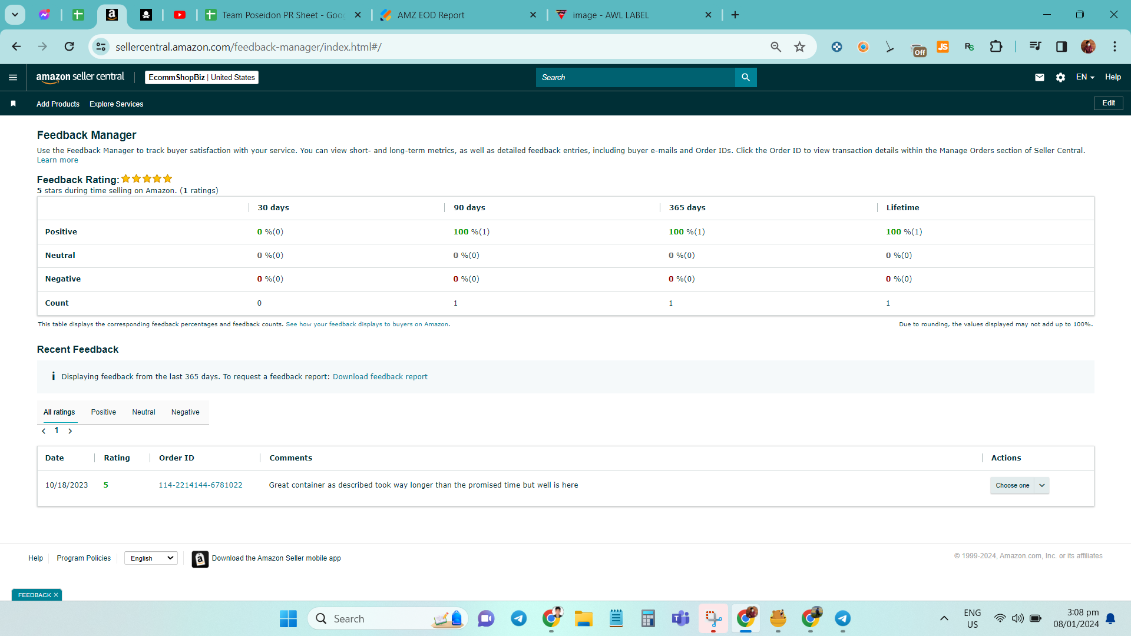The width and height of the screenshot is (1131, 636).
Task: Open Explore Services menu item
Action: coord(117,104)
